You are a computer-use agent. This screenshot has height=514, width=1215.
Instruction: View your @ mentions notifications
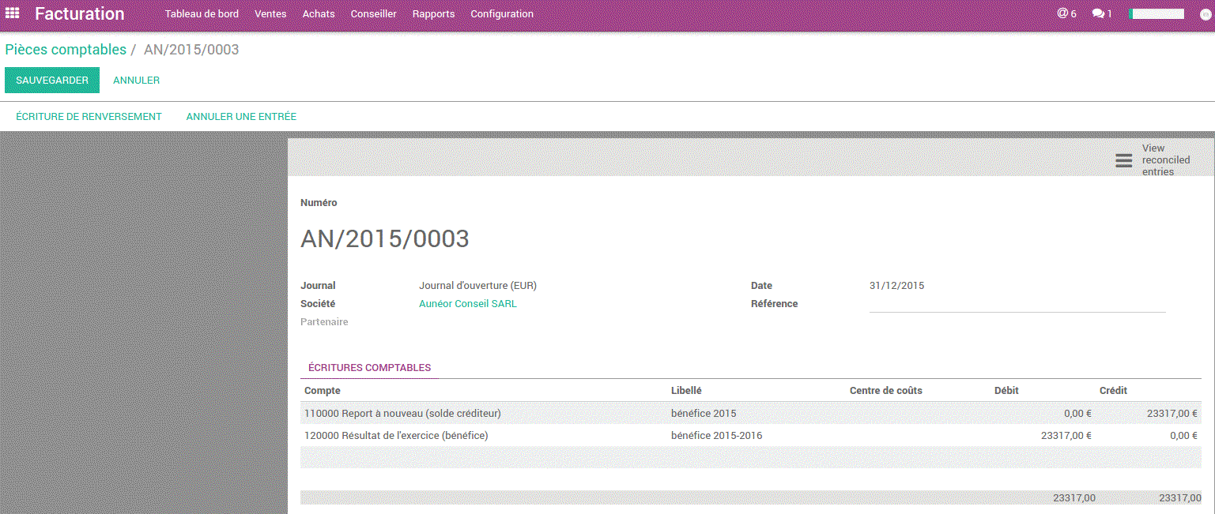1066,13
